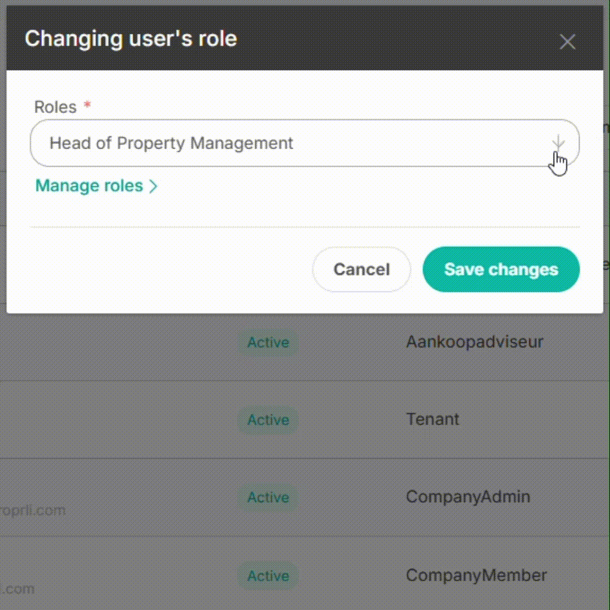This screenshot has height=610, width=610.
Task: Close the Changing user's role dialog
Action: pos(567,42)
